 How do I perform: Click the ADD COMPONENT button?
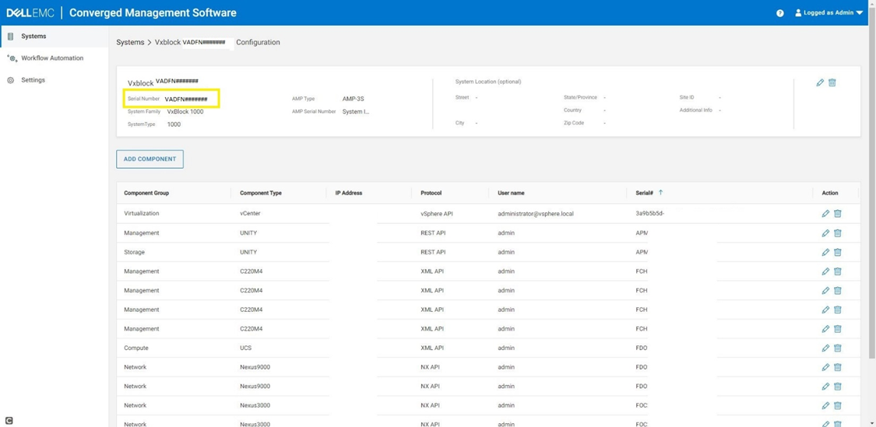150,159
